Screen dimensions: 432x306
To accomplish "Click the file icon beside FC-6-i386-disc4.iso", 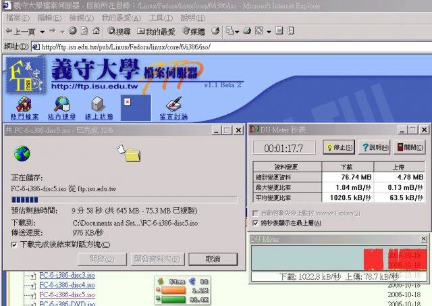I will pos(33,286).
